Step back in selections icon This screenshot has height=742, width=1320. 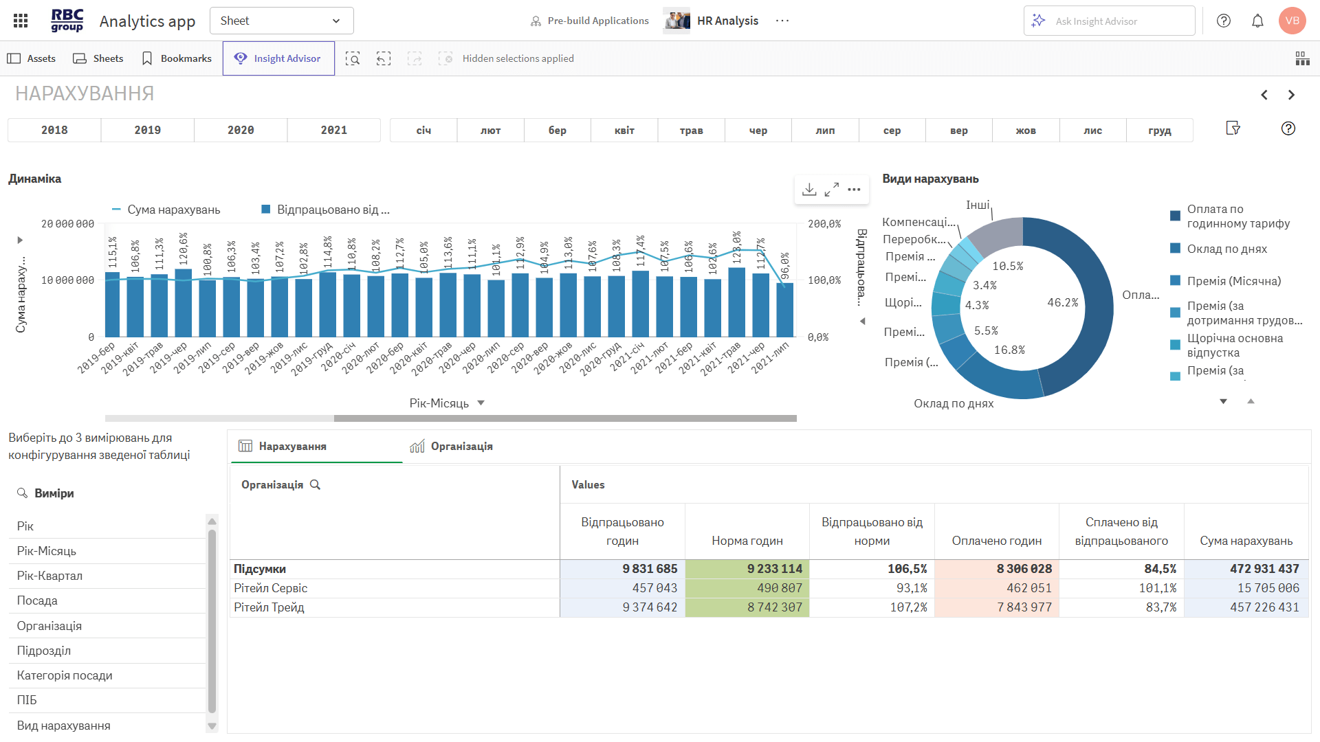click(384, 59)
